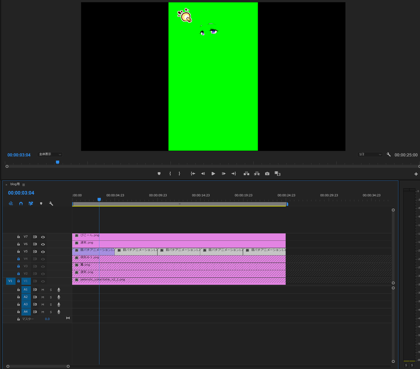The image size is (420, 369).
Task: Add a marker in the program monitor
Action: (159, 174)
